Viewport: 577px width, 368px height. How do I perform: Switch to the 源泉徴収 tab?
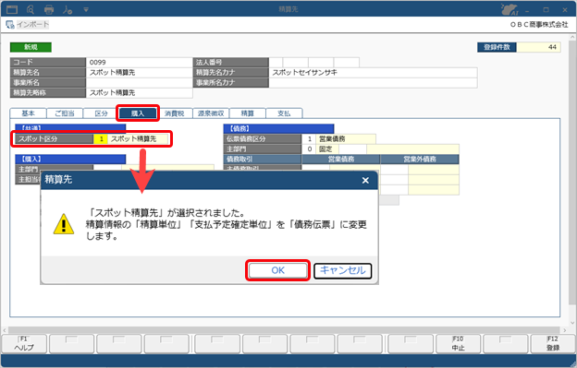pos(211,113)
